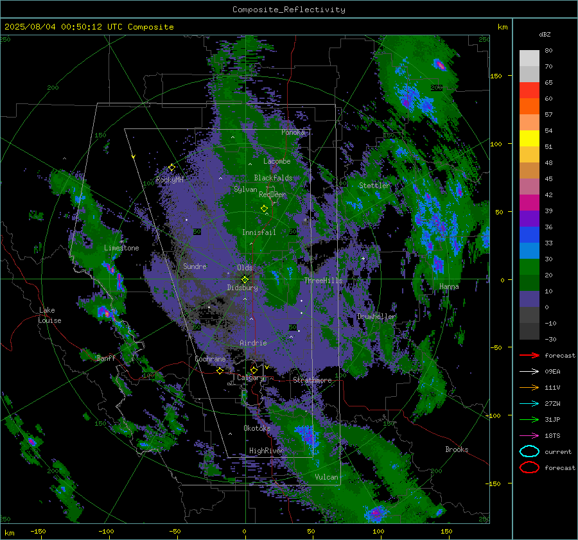Click the Blackfalds town label
Screen dimensions: 578x540
point(273,178)
